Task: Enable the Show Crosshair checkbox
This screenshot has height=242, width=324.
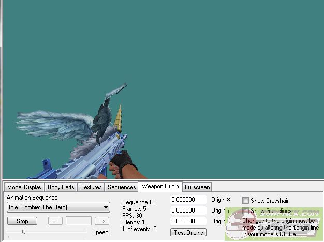Action: (x=245, y=200)
